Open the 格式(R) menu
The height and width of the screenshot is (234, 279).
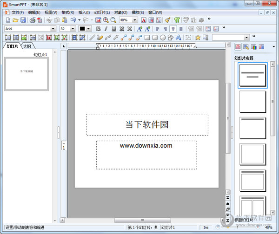(x=68, y=13)
